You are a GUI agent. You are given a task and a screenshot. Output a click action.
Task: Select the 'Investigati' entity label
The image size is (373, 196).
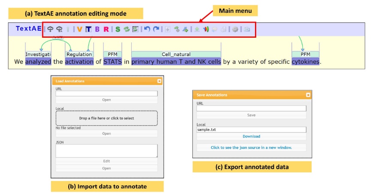coord(38,54)
